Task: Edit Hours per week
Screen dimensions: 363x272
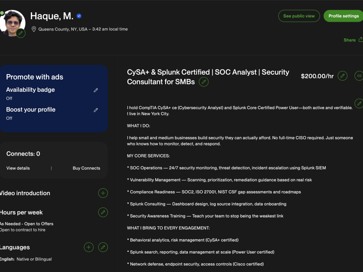Action: pyautogui.click(x=103, y=212)
